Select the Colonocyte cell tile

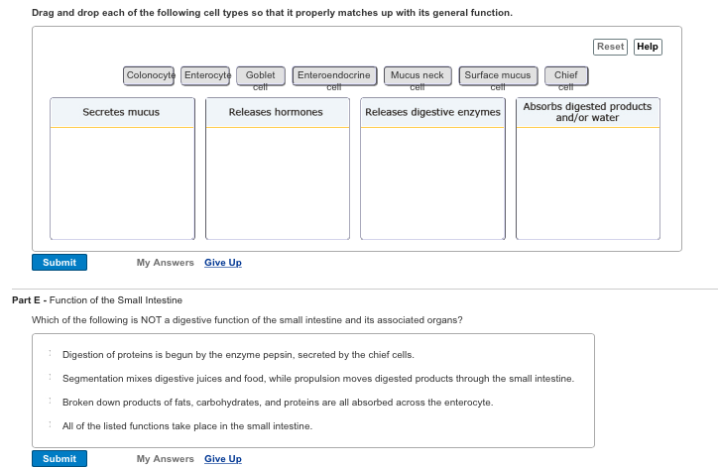coord(151,75)
